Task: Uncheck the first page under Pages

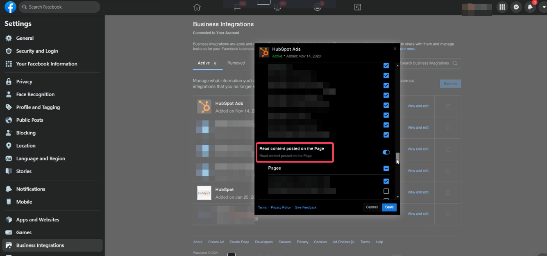Action: coord(386,181)
